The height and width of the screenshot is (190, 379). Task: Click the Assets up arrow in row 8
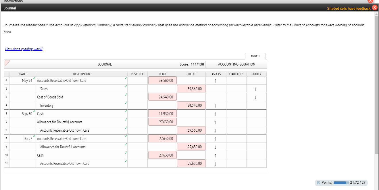pyautogui.click(x=215, y=139)
